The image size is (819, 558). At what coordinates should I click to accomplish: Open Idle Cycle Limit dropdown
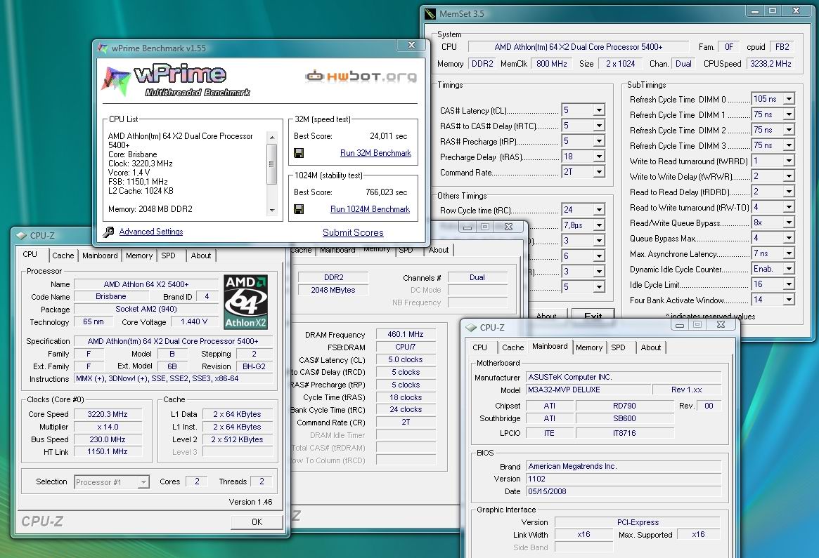(789, 284)
